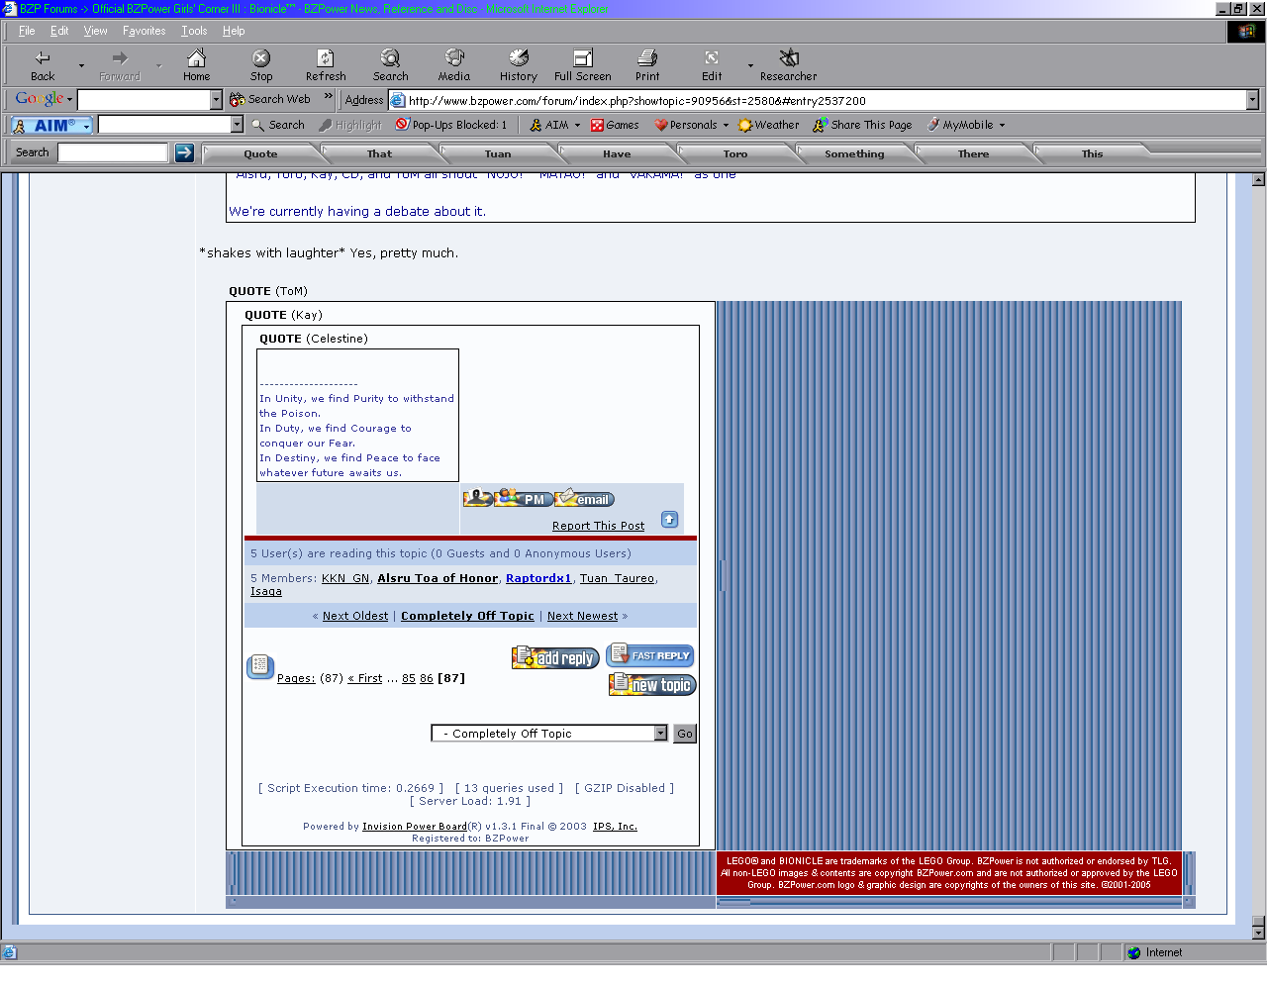Click the blue arrow search go button
Screen dimensions: 1267x990
184,152
